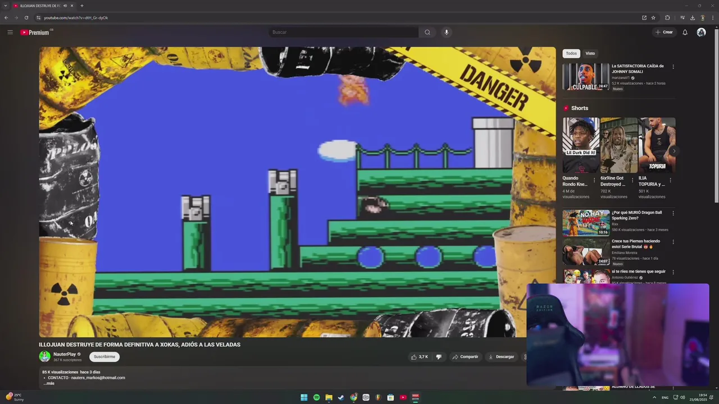
Task: Open Johnny Somali CULPABLE video thumbnail
Action: pyautogui.click(x=586, y=77)
